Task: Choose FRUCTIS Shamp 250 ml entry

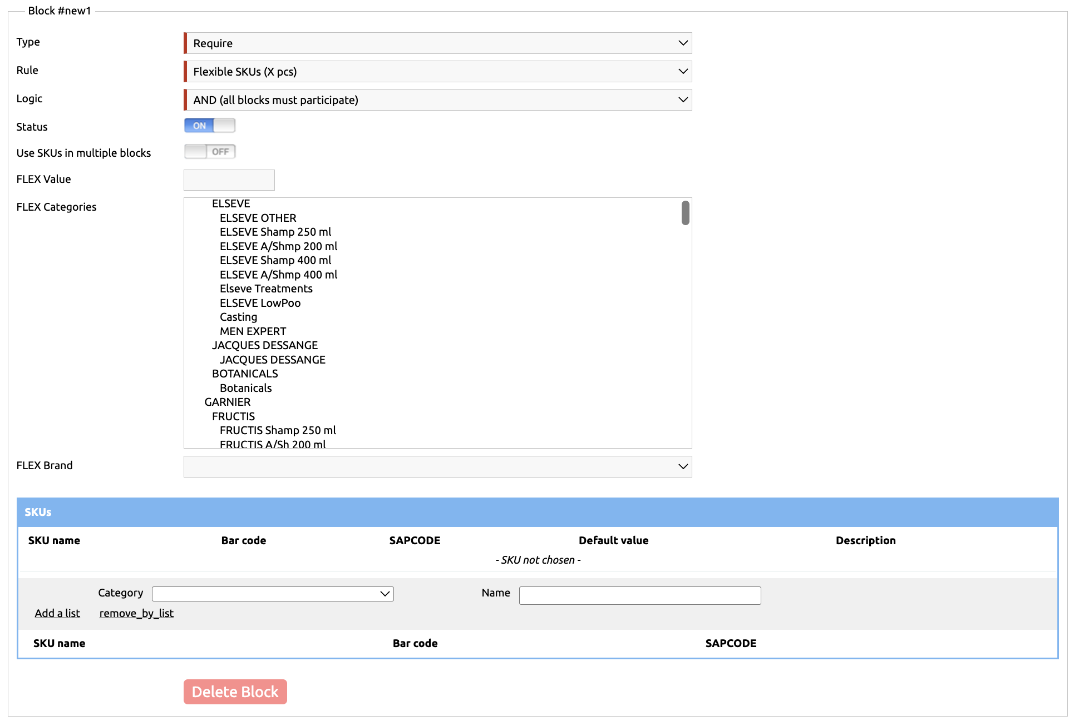Action: pyautogui.click(x=278, y=430)
